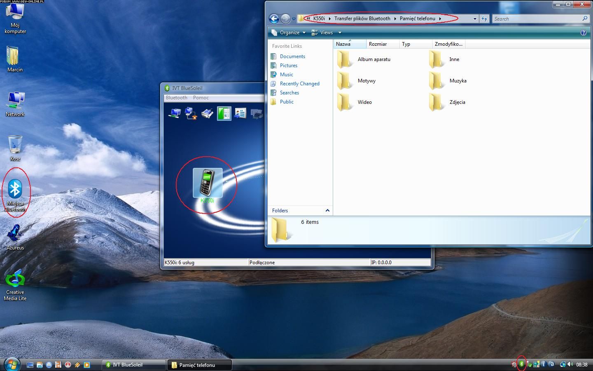
Task: Select the Inne folder
Action: pyautogui.click(x=444, y=59)
